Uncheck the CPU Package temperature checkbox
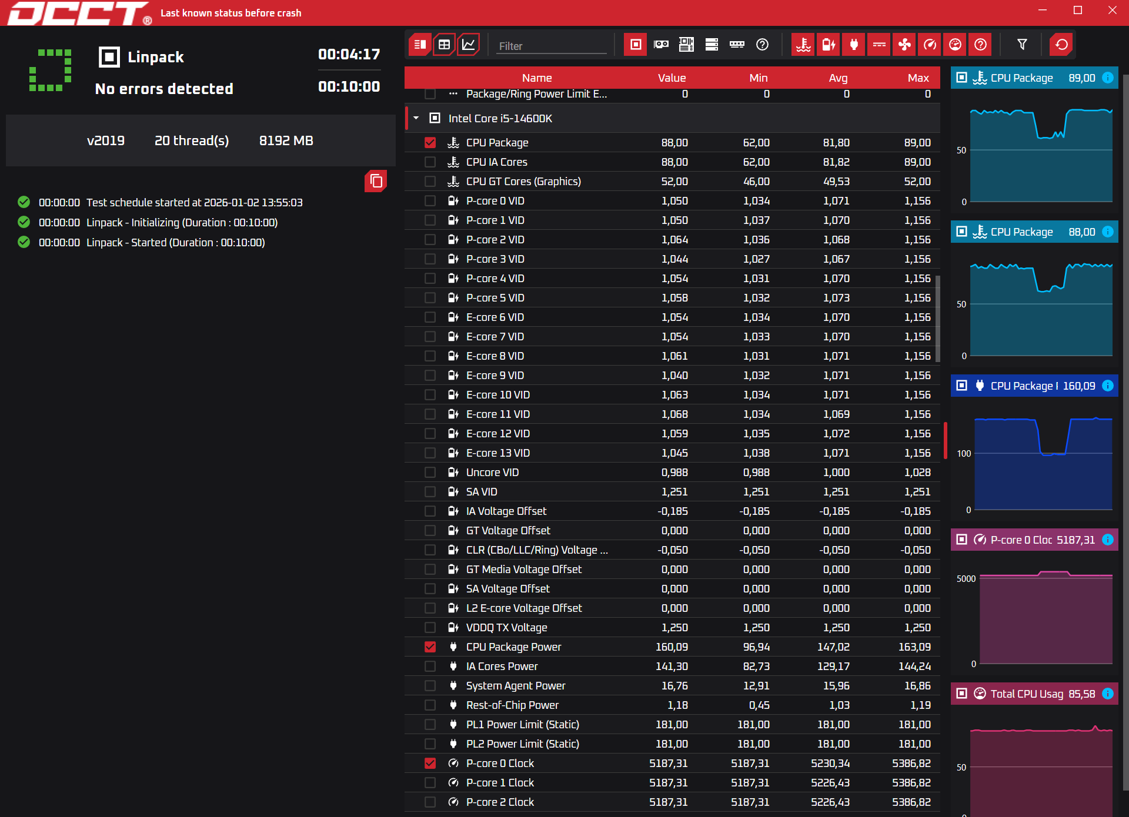The image size is (1129, 817). [x=430, y=143]
